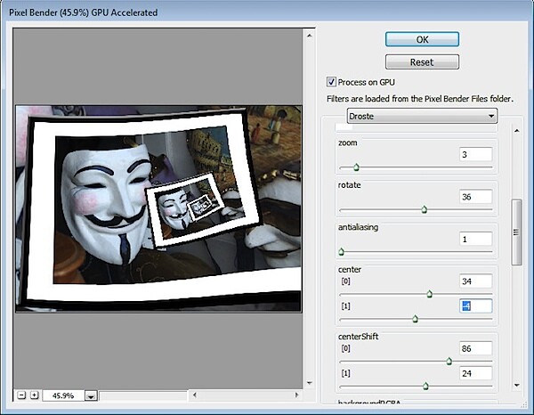
Task: Click the antialiasing value field
Action: tap(475, 239)
